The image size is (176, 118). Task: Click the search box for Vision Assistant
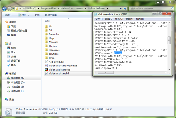151,9
